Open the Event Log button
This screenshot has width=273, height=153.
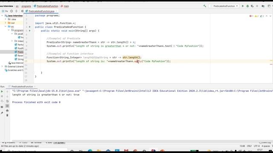[x=265, y=143]
